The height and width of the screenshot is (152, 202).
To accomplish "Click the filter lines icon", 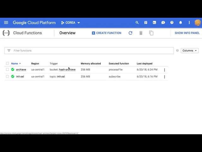I will click(x=9, y=51).
